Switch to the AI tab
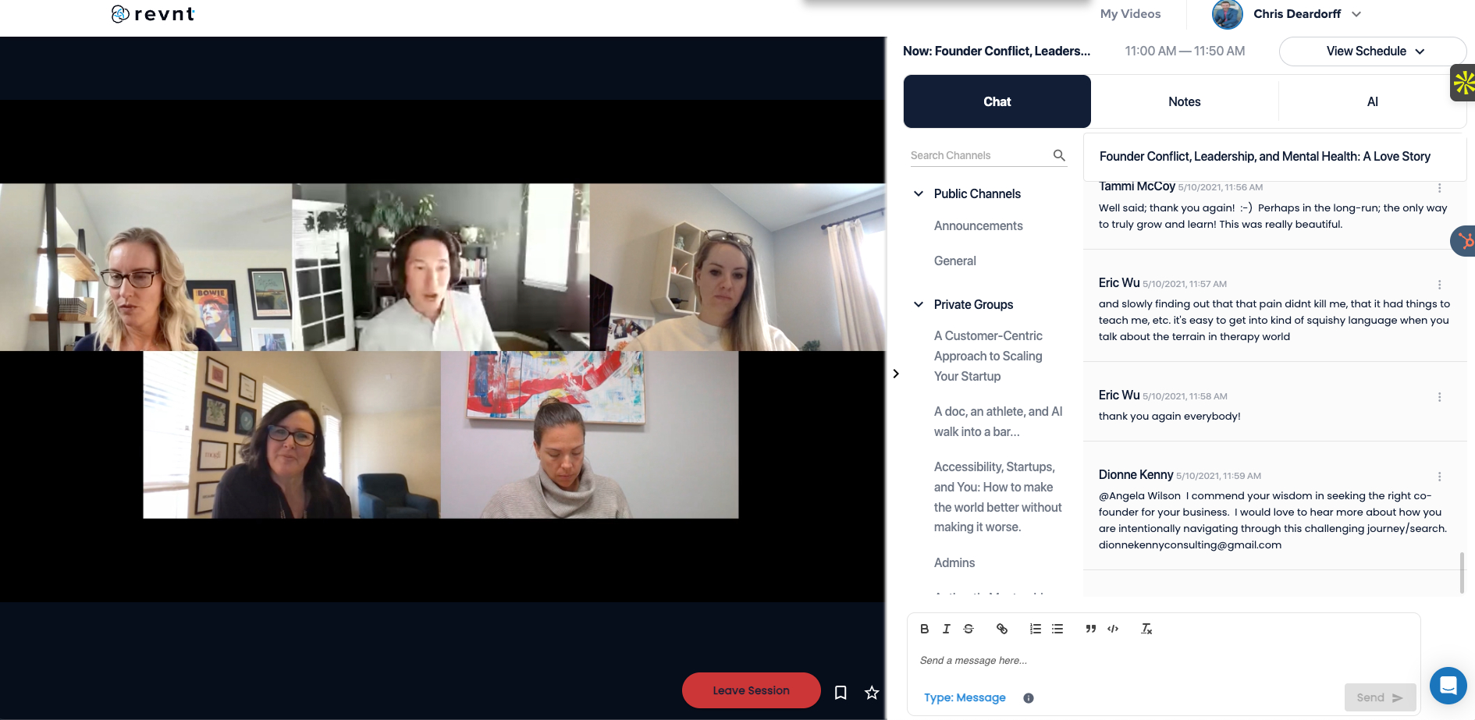Screen dimensions: 1475x720 pos(1372,102)
